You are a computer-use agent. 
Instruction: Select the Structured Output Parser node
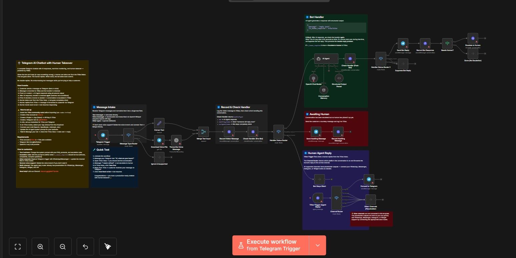coord(339,78)
